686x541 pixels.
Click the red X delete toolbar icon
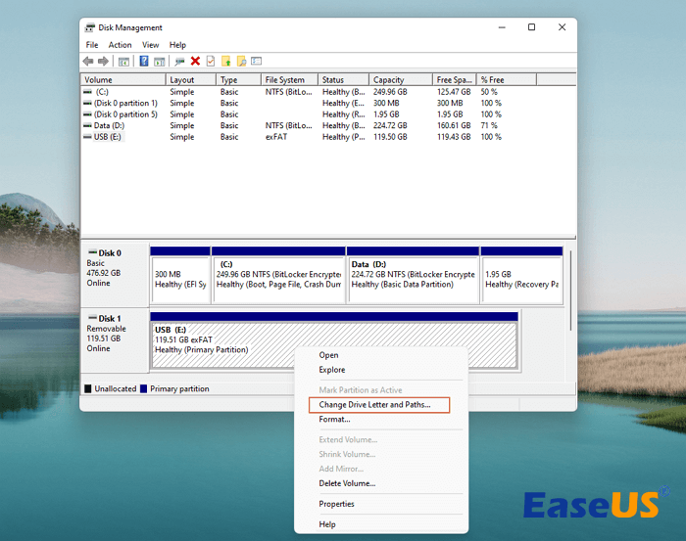195,61
